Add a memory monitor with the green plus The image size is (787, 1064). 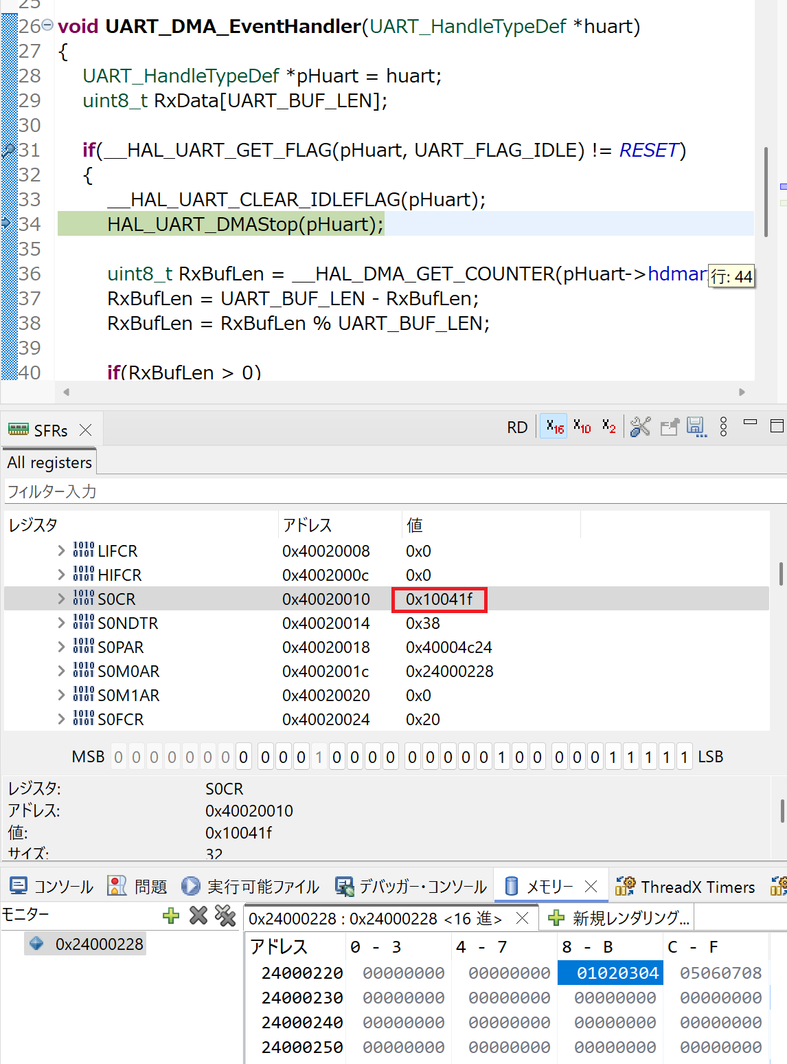[170, 916]
